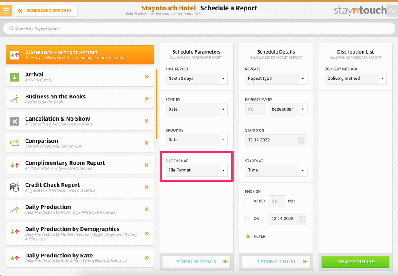The height and width of the screenshot is (276, 398).
Task: Click the chevron on the Daily Production row
Action: pos(147,209)
